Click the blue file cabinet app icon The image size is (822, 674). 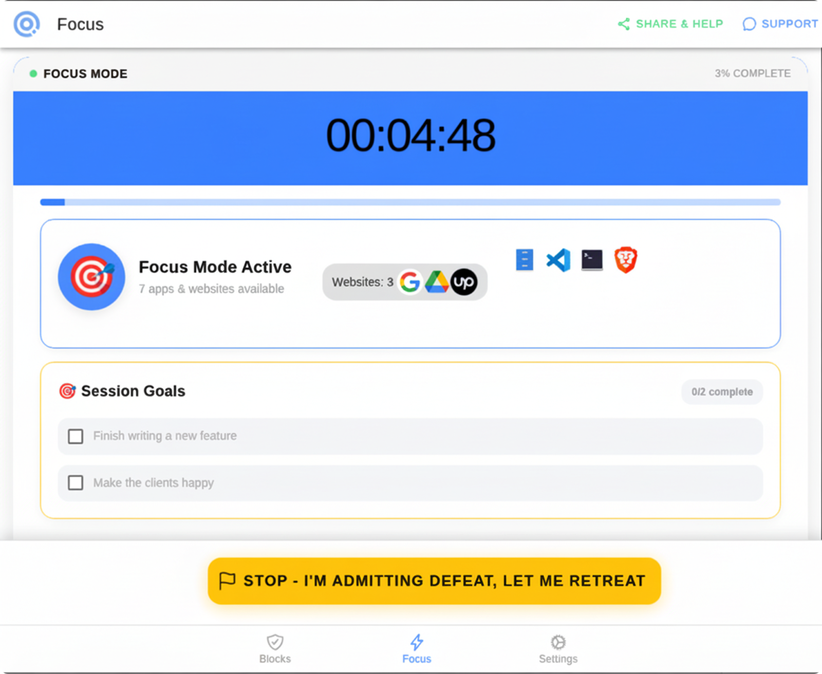click(x=524, y=260)
